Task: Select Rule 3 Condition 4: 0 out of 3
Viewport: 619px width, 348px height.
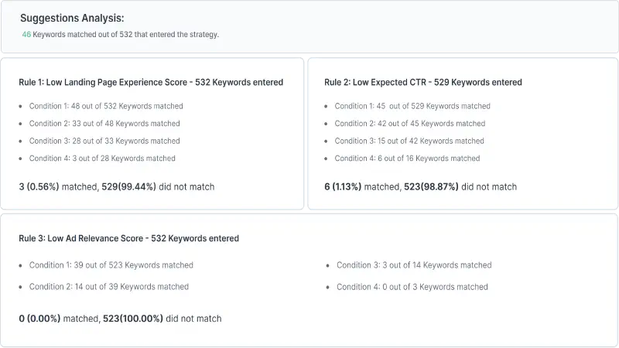Action: [412, 287]
